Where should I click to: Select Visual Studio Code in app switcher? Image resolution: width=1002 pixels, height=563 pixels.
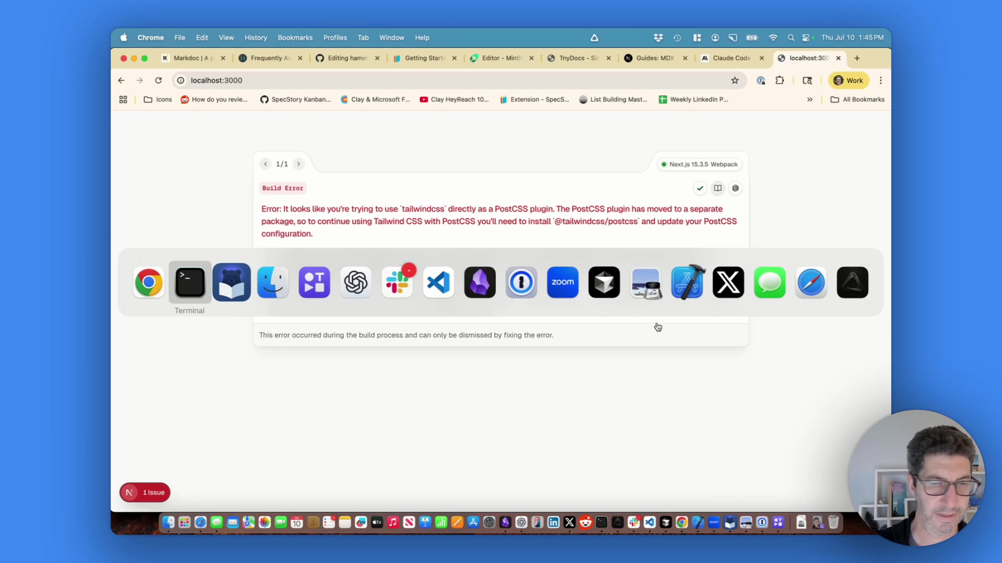pos(438,283)
